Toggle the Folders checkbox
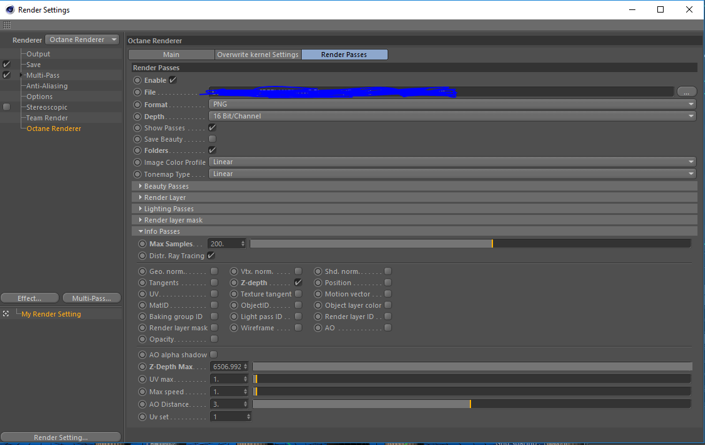The height and width of the screenshot is (445, 705). 212,150
